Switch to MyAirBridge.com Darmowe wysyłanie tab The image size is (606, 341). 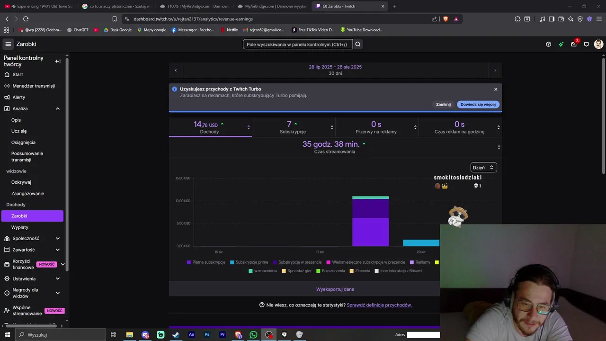tap(272, 6)
